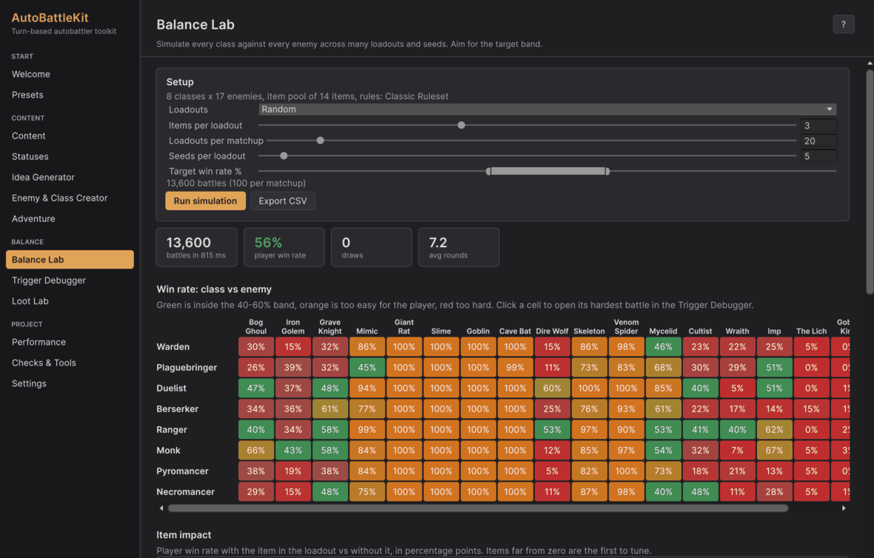Click the 56% player win rate stat

pyautogui.click(x=284, y=246)
